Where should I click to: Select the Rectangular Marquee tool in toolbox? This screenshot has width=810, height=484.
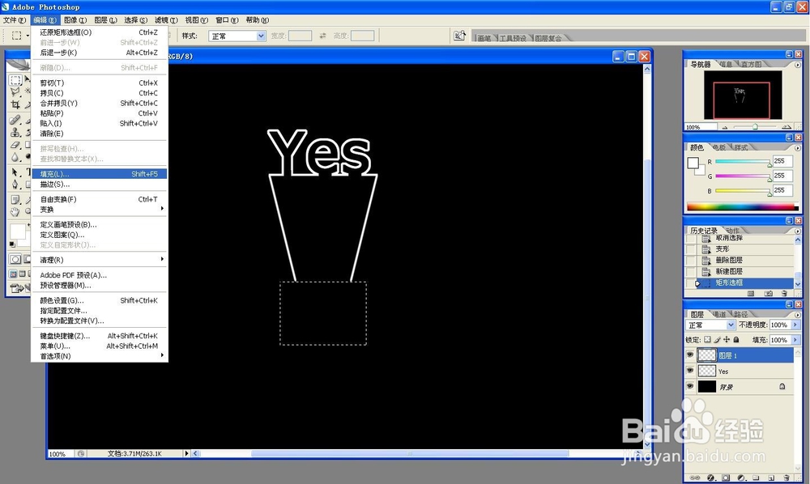15,80
